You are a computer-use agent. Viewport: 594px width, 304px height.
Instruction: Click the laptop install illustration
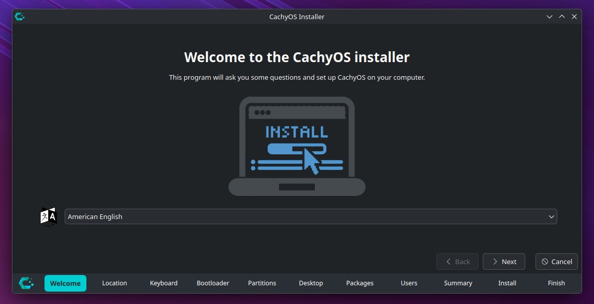297,146
